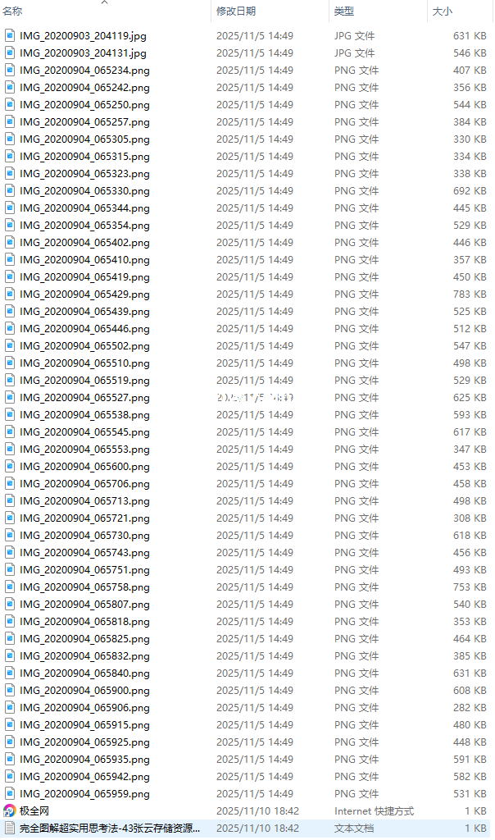495x840 pixels.
Task: Click the sort arrow above 名称 column
Action: [x=105, y=2]
